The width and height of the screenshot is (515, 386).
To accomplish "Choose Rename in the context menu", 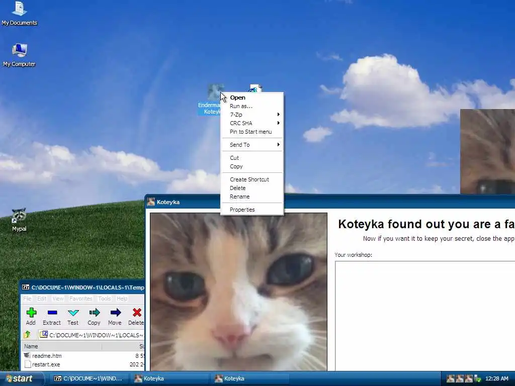I will click(x=252, y=197).
